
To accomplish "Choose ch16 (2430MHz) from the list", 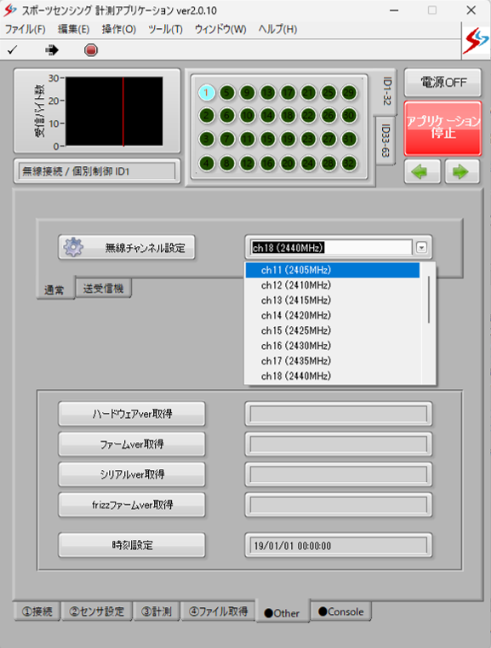I will click(x=333, y=346).
